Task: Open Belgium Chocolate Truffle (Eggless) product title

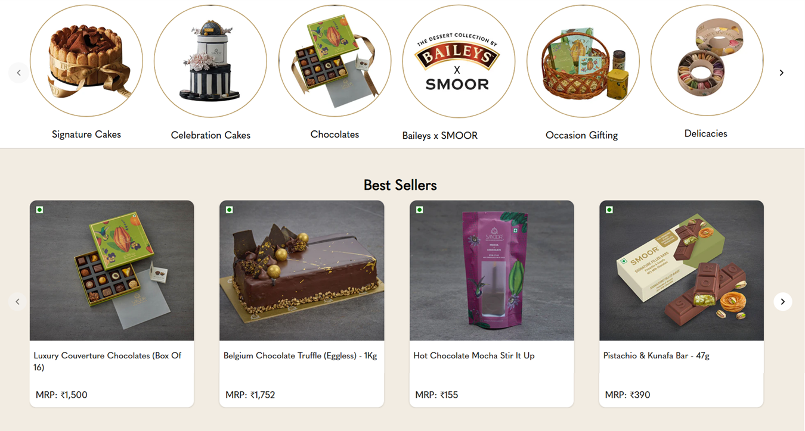Action: pos(300,355)
